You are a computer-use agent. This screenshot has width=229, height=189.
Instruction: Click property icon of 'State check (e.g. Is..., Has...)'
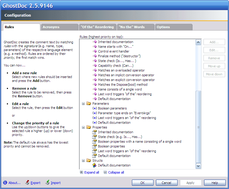[94, 137]
